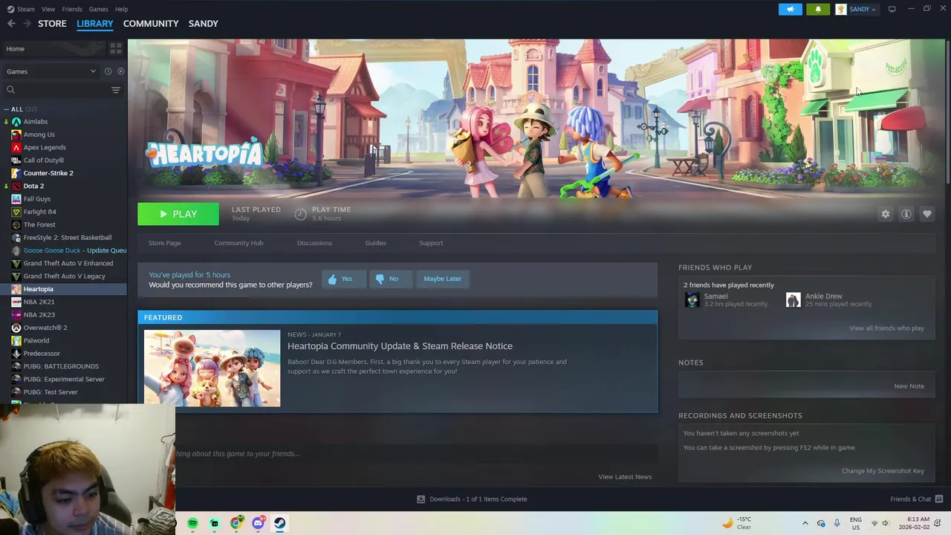The image size is (951, 535).
Task: Go forward with the right arrow
Action: [x=27, y=24]
